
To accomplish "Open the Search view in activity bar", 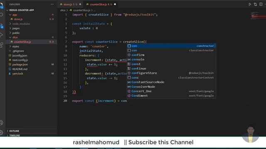I will click(2, 15).
